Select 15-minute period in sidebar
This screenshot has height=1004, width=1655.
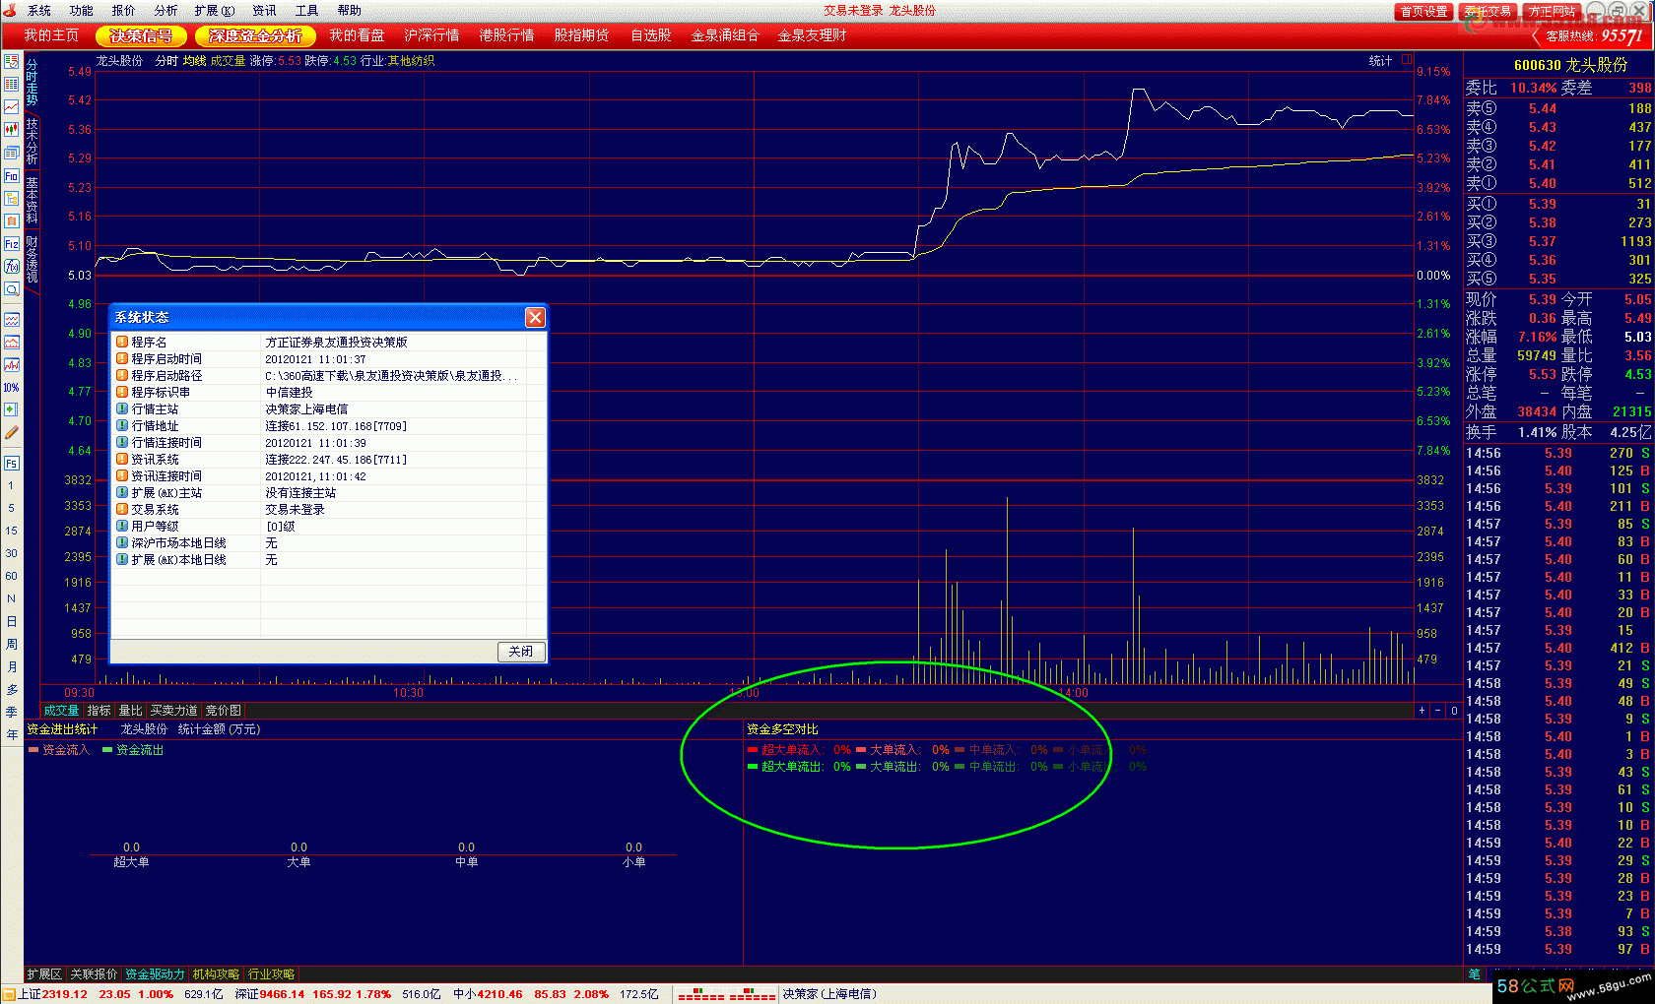pyautogui.click(x=12, y=531)
